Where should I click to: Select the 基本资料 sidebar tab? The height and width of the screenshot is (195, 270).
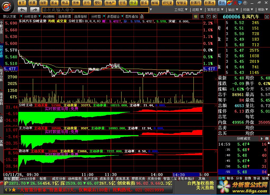pos(2,99)
